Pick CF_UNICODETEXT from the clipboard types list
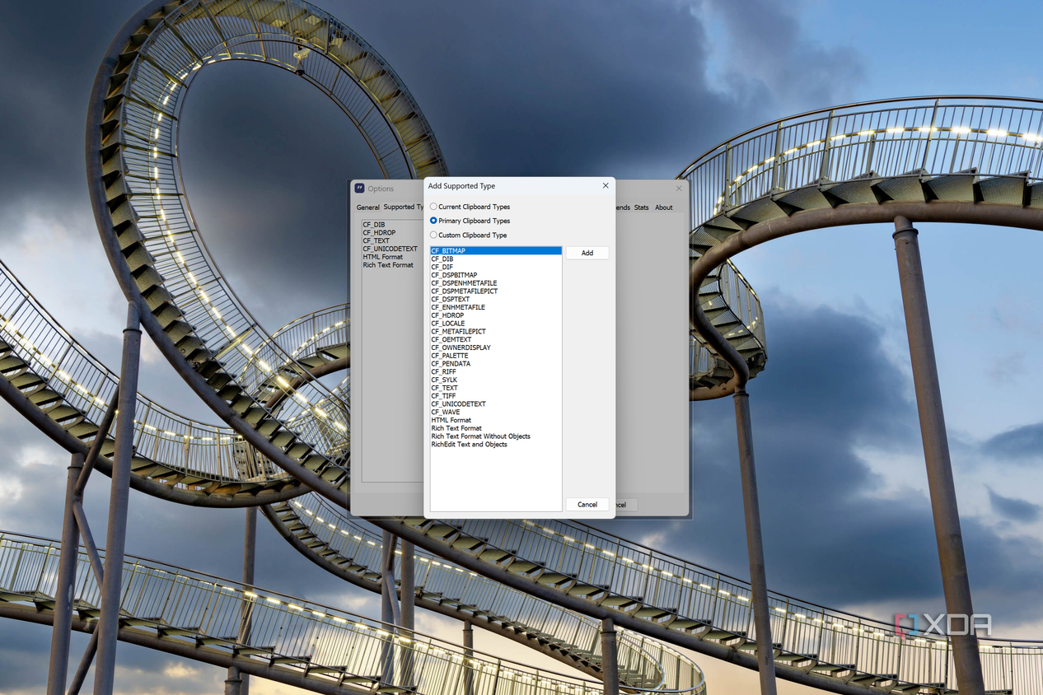The image size is (1043, 695). (496, 404)
